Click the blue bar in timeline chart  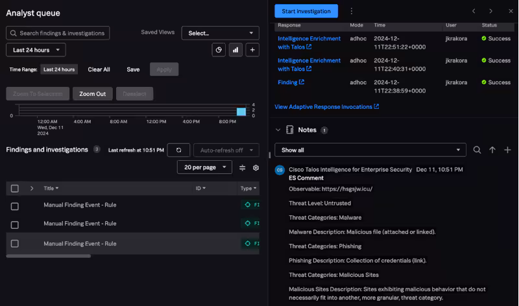coord(241,112)
